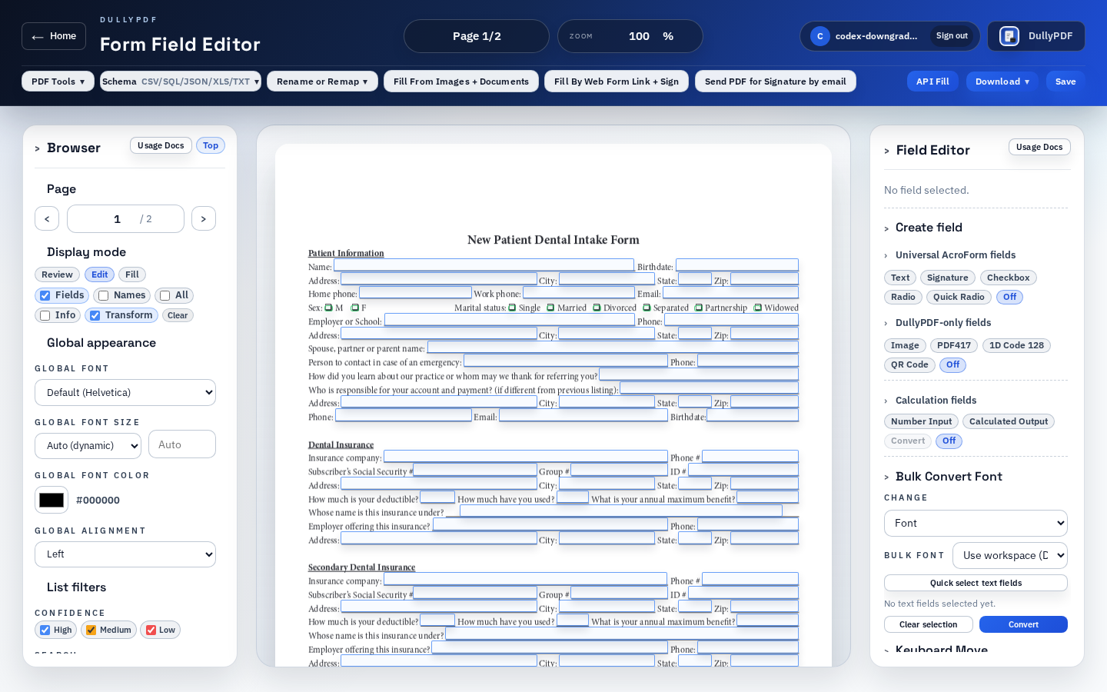
Task: Select Text field type
Action: (x=900, y=278)
